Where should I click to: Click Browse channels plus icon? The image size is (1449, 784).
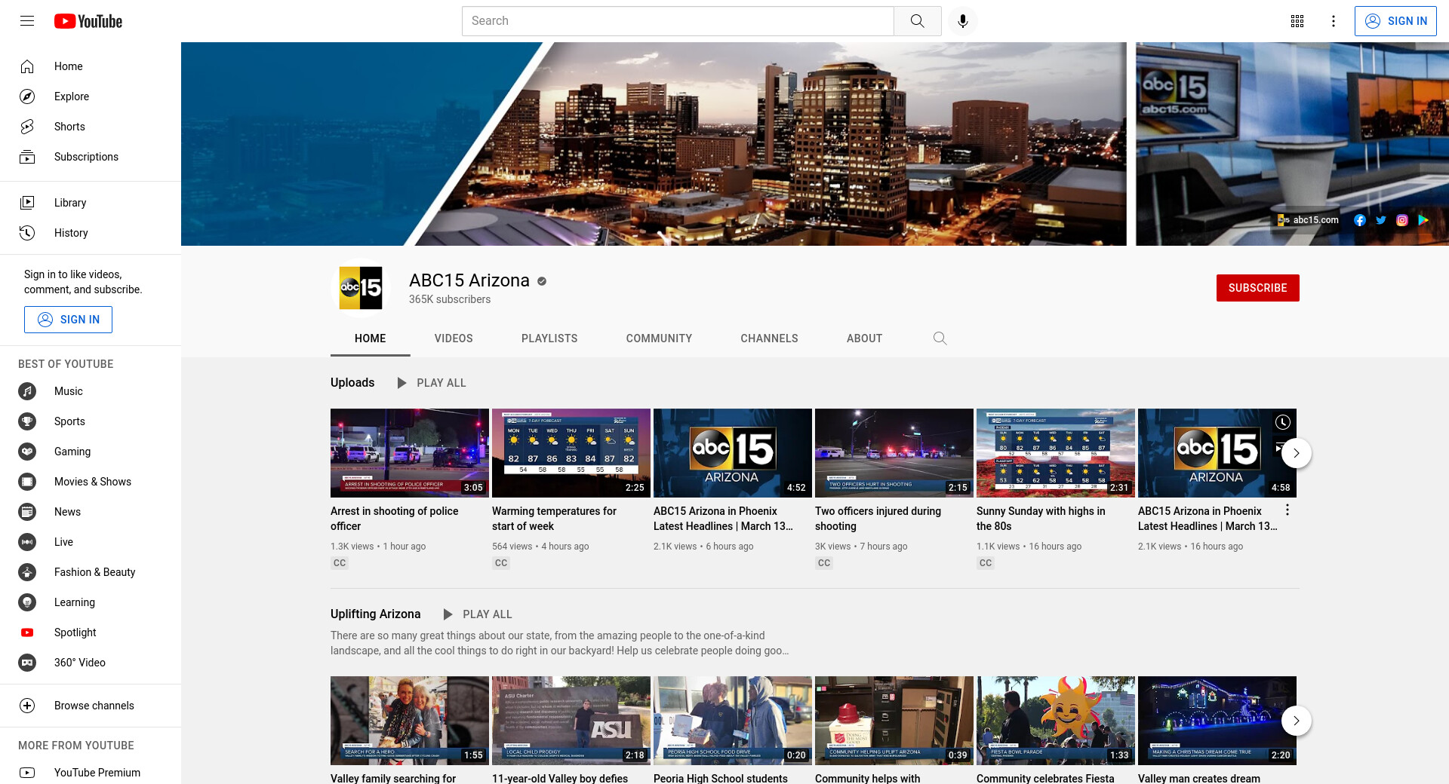point(27,706)
